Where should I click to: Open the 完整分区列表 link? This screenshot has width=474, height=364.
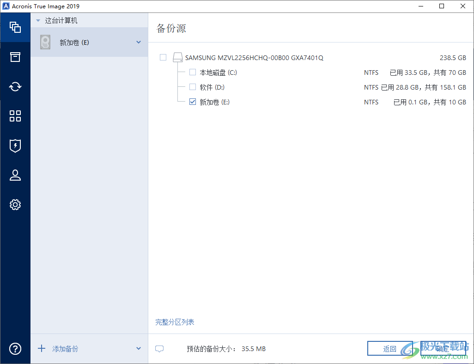point(175,322)
